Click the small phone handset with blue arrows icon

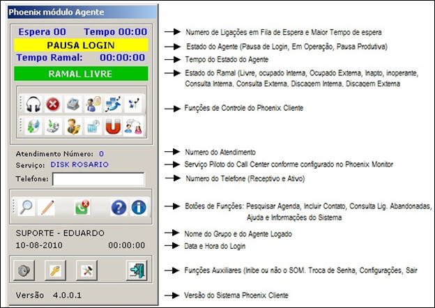tap(134, 105)
